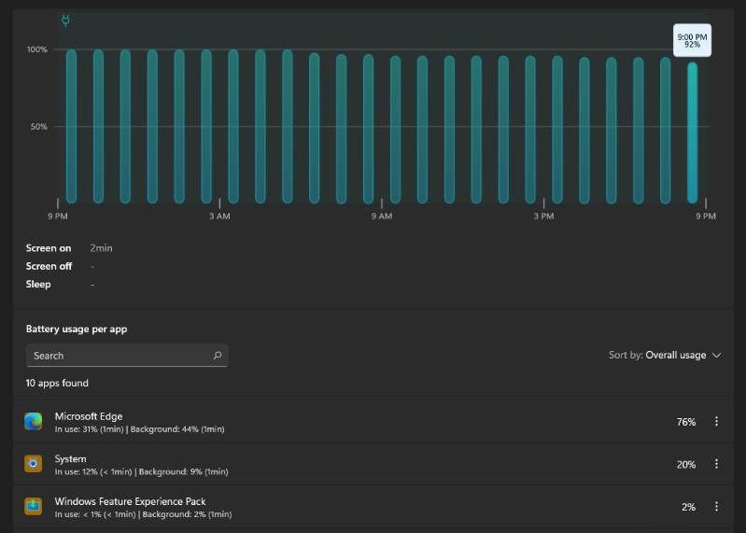The image size is (746, 533).
Task: Open the three-dot menu for System
Action: point(716,464)
